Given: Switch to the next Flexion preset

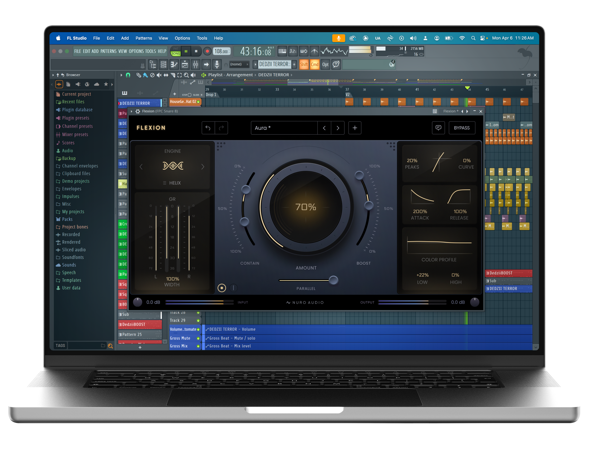Looking at the screenshot, I should pos(338,128).
